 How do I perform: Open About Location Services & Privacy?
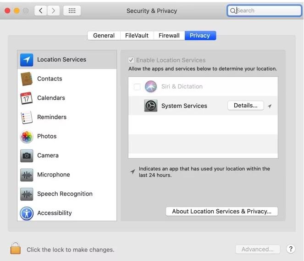tap(222, 211)
